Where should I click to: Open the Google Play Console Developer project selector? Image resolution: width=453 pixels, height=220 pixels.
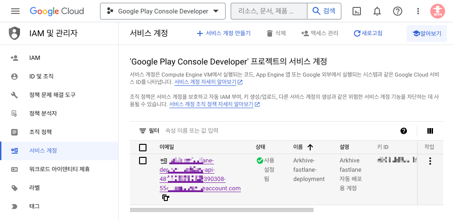pyautogui.click(x=163, y=11)
